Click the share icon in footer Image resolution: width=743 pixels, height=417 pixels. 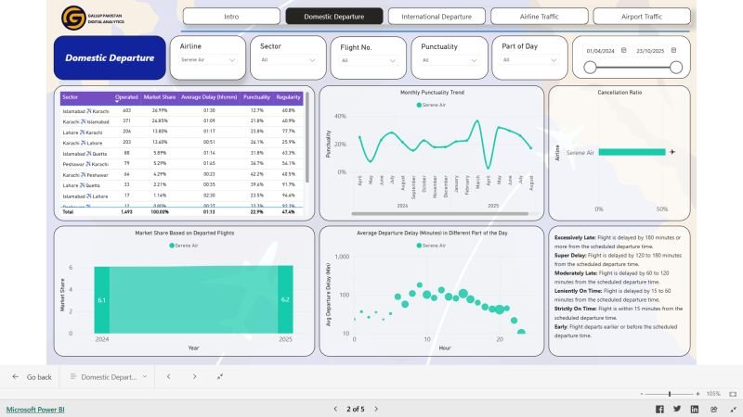tap(710, 409)
